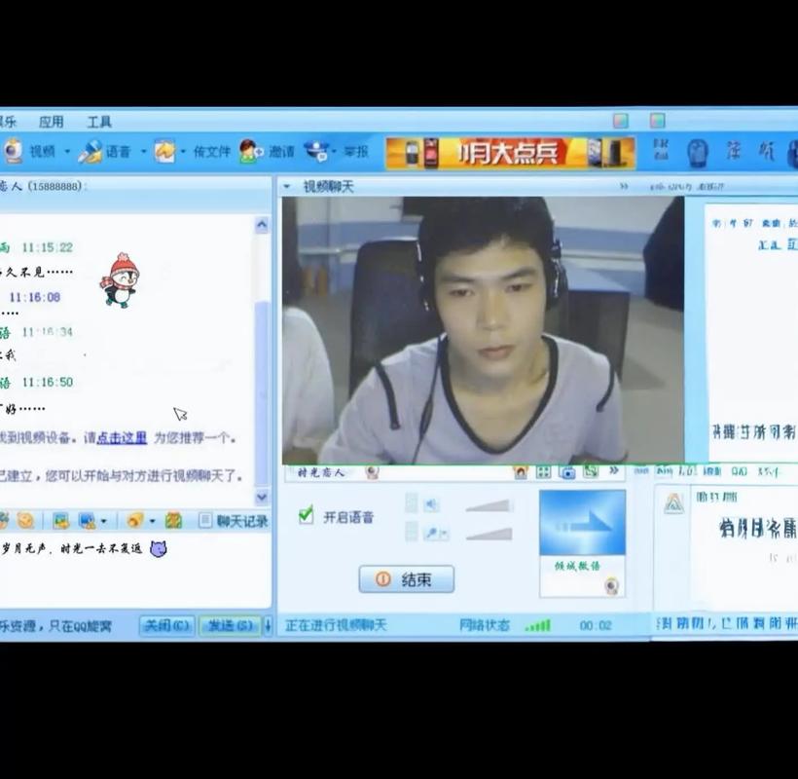Click the avatar portrait icon below the video
Image resolution: width=798 pixels, height=779 pixels.
click(520, 472)
